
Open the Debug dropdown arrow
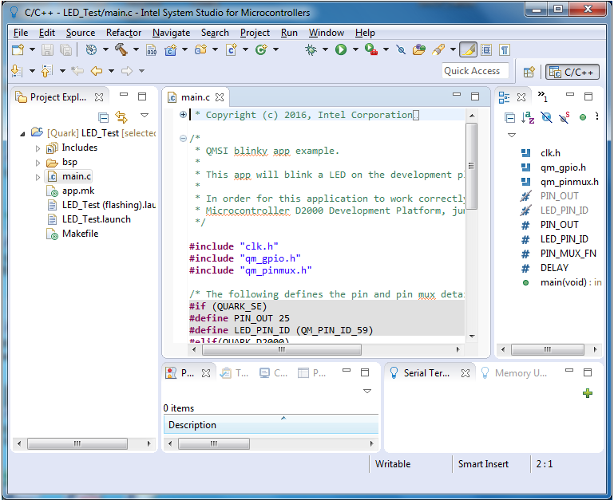[325, 49]
